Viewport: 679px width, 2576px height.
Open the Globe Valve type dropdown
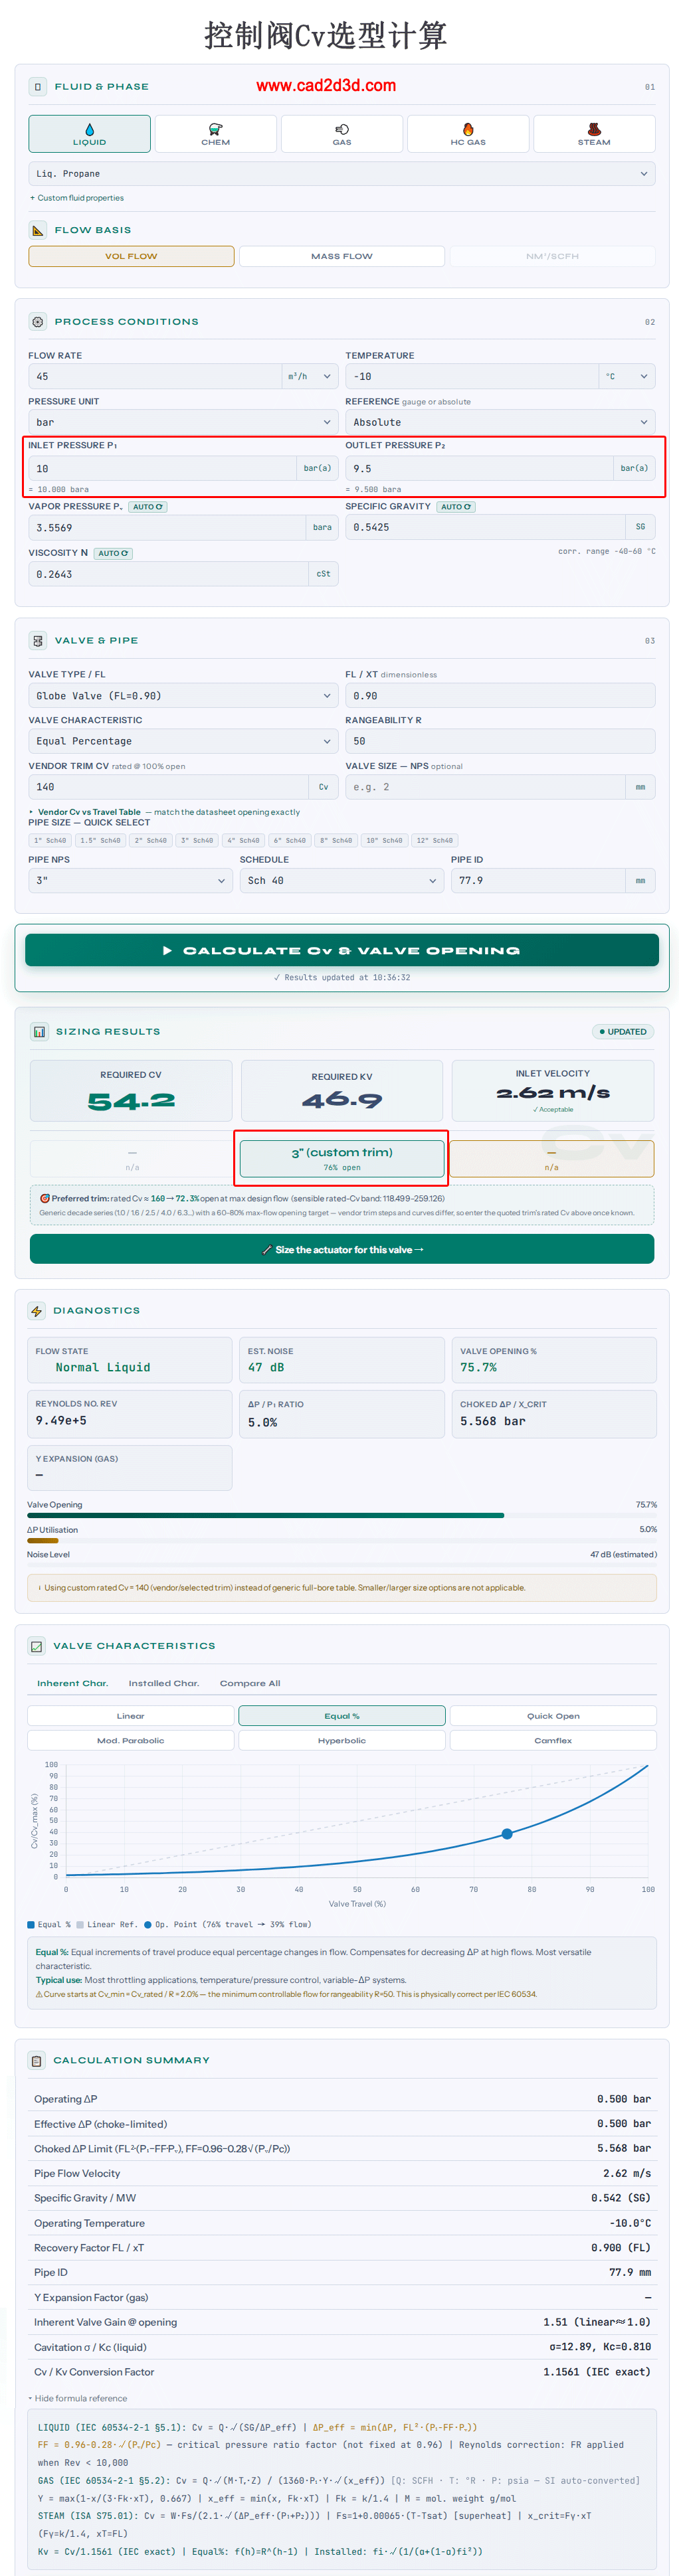click(x=184, y=696)
